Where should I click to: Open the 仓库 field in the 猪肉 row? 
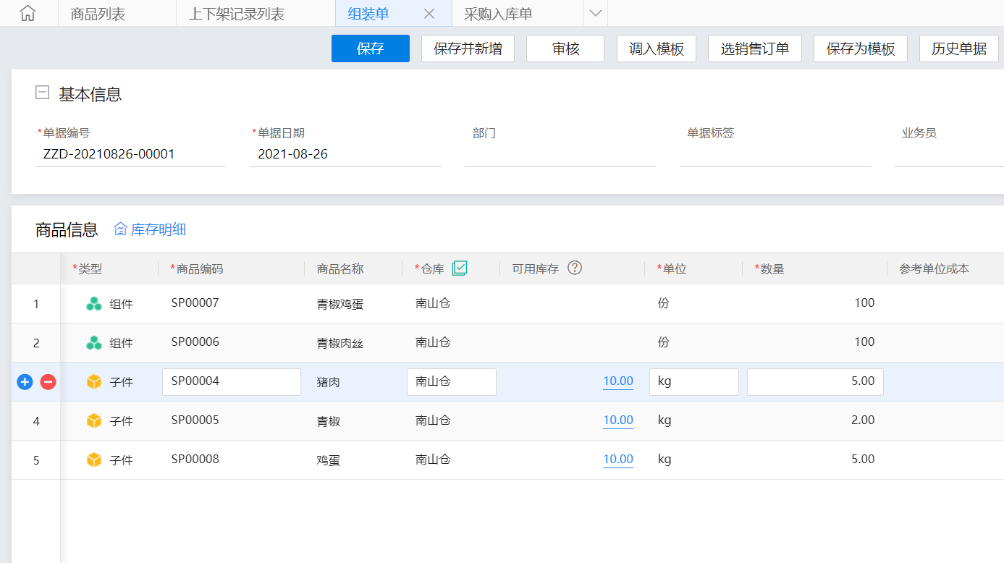click(x=452, y=382)
